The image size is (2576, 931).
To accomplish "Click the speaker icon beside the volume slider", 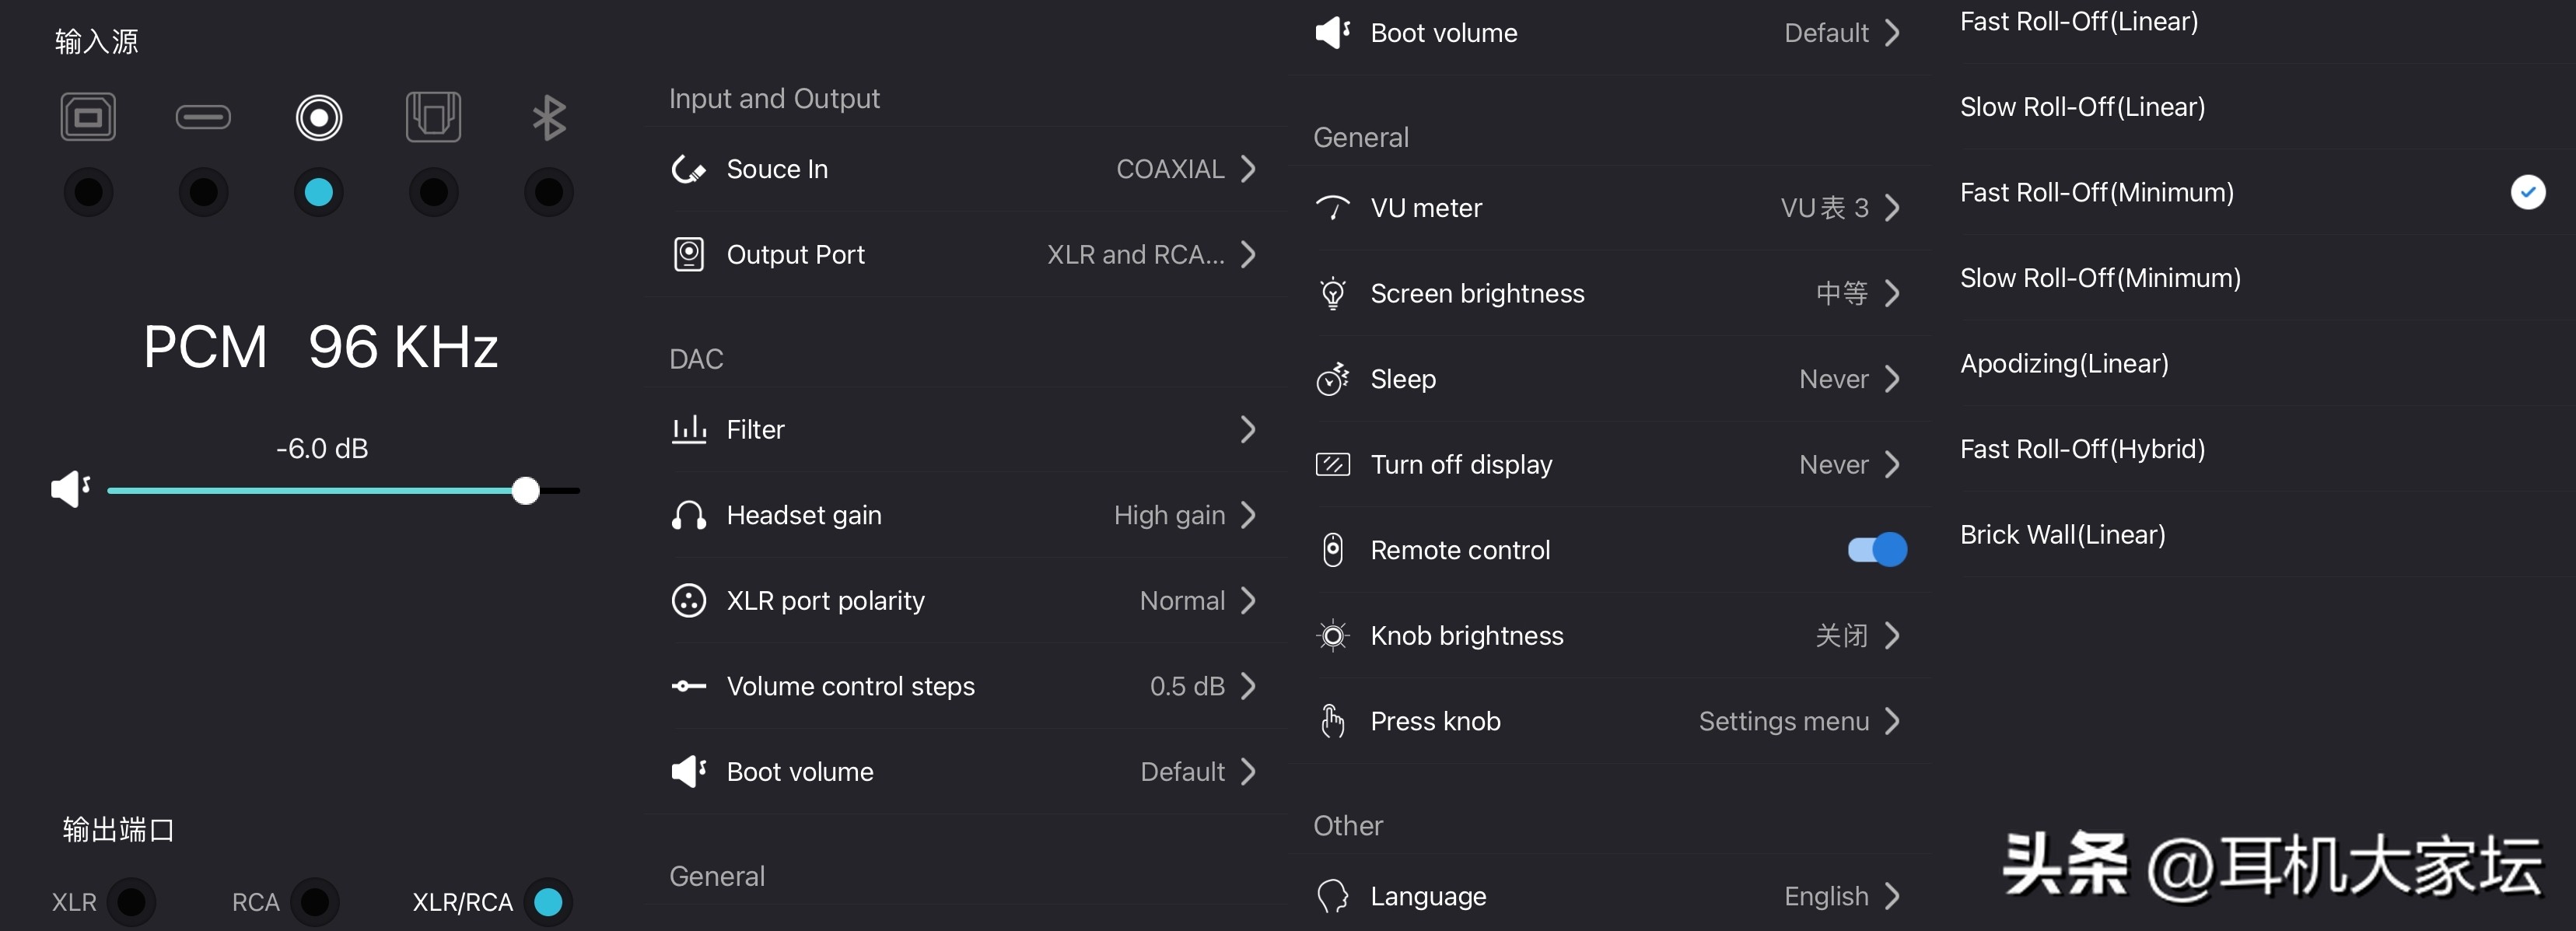I will pos(71,489).
